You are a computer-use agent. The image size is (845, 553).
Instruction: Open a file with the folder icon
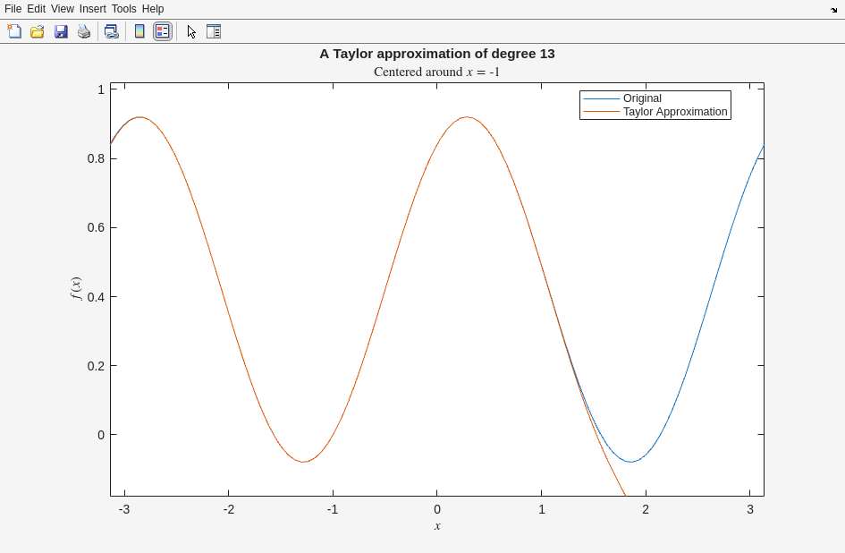pyautogui.click(x=38, y=31)
